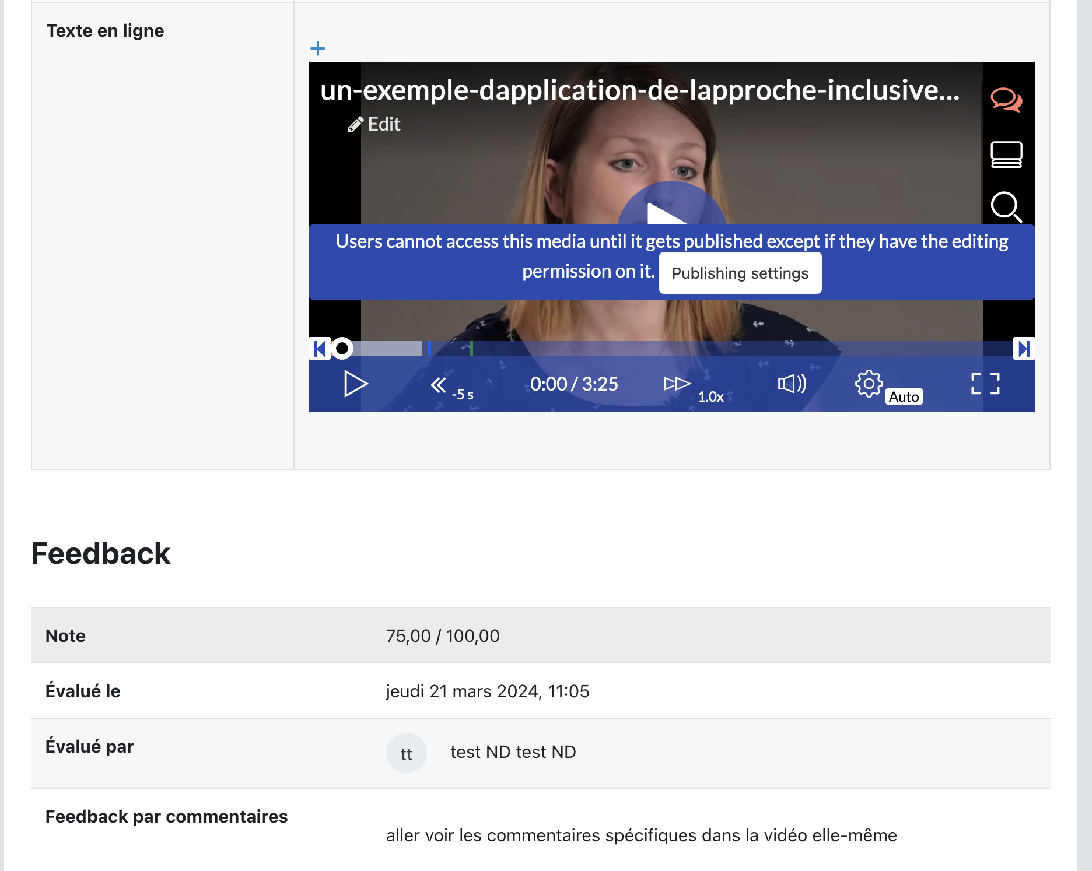Click the magnifier search icon in player
This screenshot has width=1092, height=871.
[1006, 207]
